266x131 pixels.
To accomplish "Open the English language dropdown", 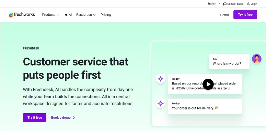I will coord(214,4).
